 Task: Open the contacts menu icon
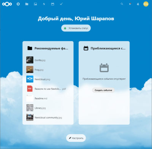tap(138, 4)
